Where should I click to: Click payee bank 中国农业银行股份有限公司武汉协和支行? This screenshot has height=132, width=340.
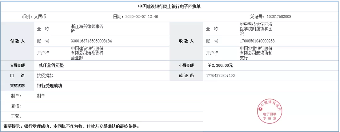(x=256, y=53)
